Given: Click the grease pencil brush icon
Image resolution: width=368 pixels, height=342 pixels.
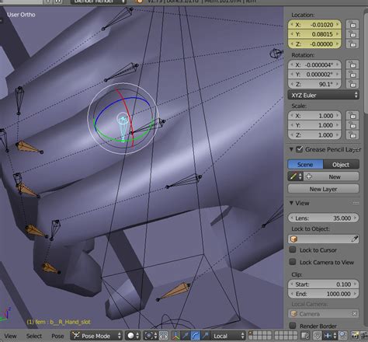Looking at the screenshot, I should coord(293,176).
